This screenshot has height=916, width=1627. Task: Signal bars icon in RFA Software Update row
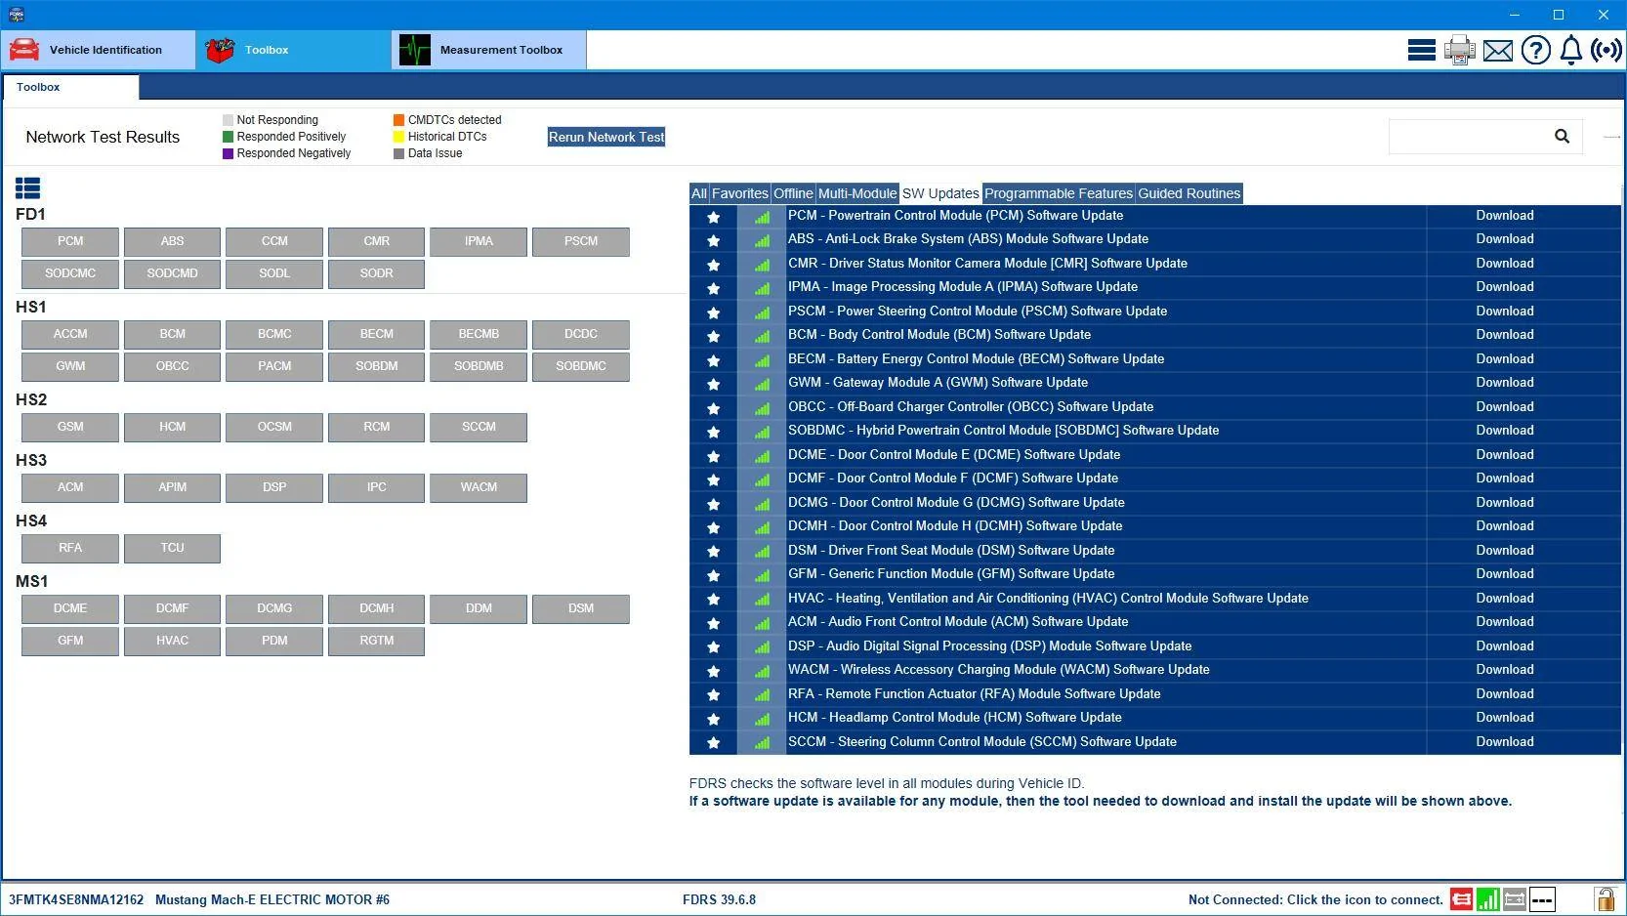tap(762, 695)
